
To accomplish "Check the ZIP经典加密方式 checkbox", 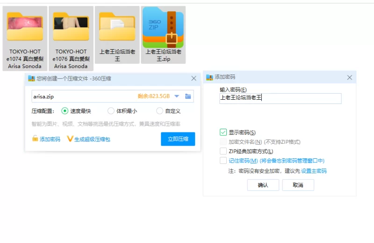I will click(x=223, y=151).
